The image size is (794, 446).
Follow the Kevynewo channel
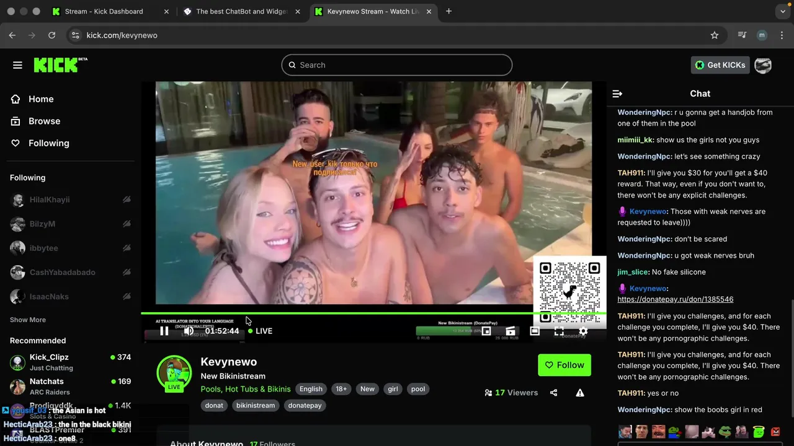[564, 365]
